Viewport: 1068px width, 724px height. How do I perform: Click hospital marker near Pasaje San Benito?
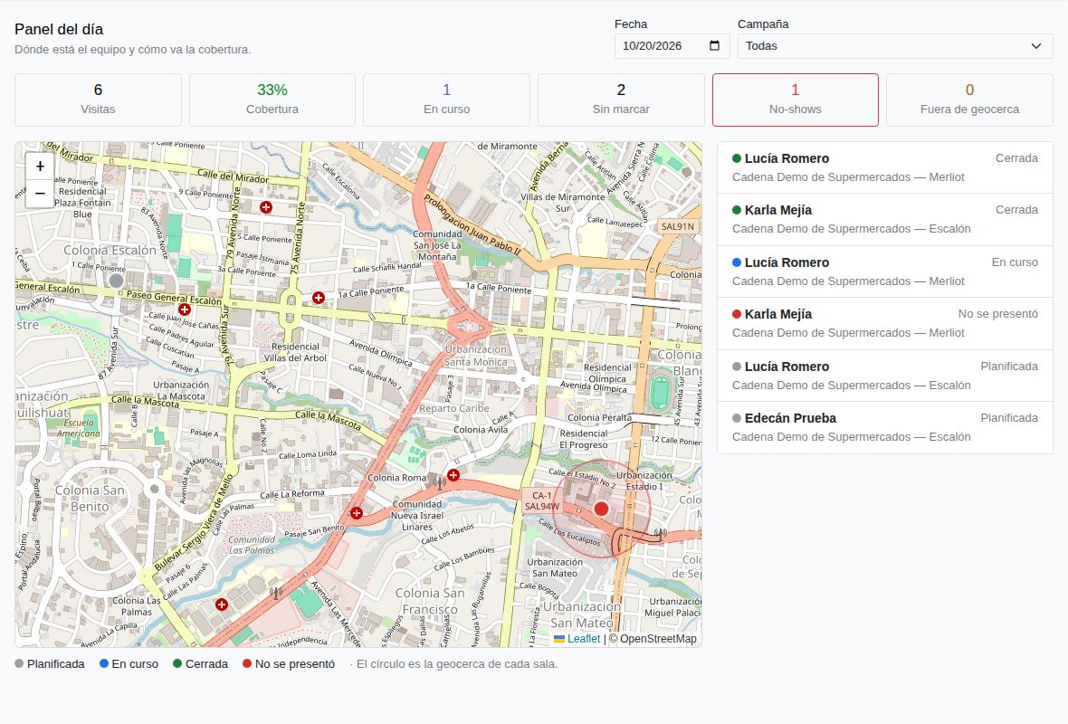(x=357, y=513)
